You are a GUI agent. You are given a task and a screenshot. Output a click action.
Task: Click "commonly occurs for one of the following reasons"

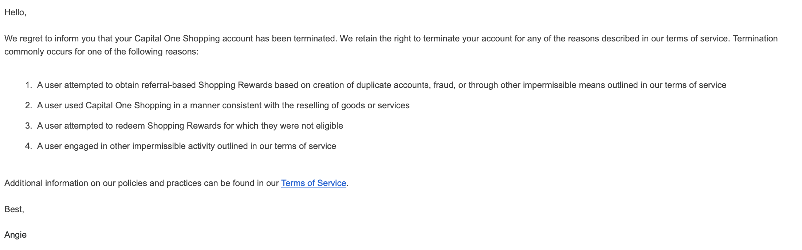click(101, 52)
